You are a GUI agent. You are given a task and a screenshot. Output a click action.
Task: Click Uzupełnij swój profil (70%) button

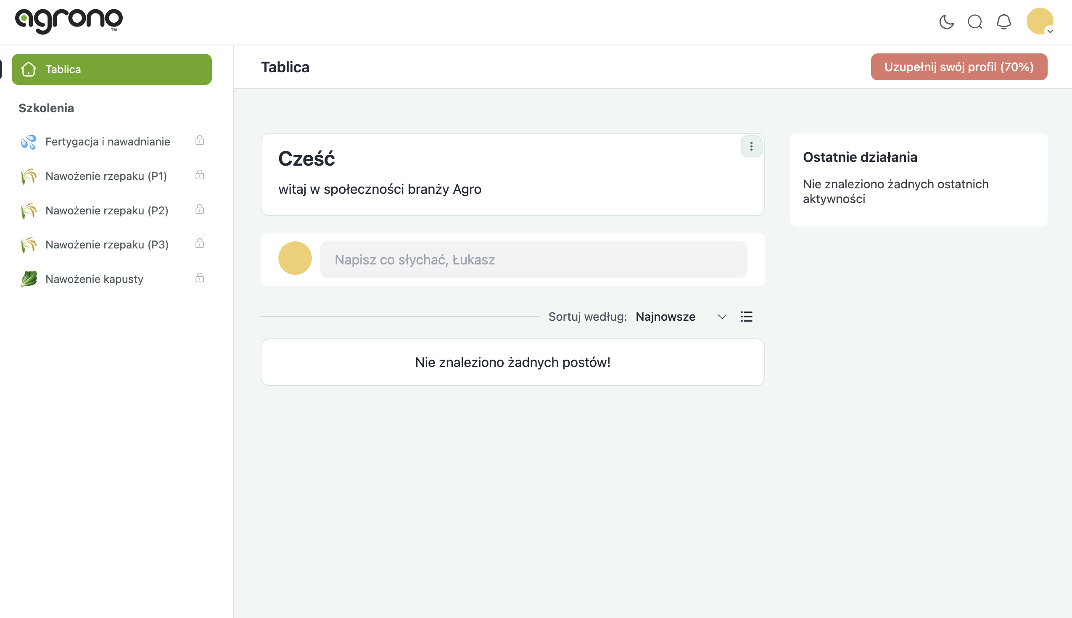click(958, 67)
